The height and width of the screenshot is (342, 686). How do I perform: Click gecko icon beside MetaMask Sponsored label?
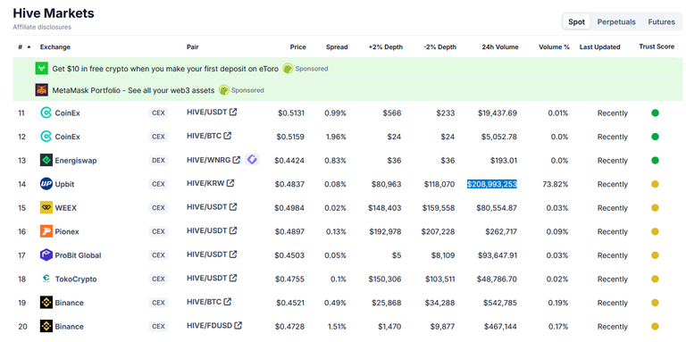pyautogui.click(x=224, y=90)
